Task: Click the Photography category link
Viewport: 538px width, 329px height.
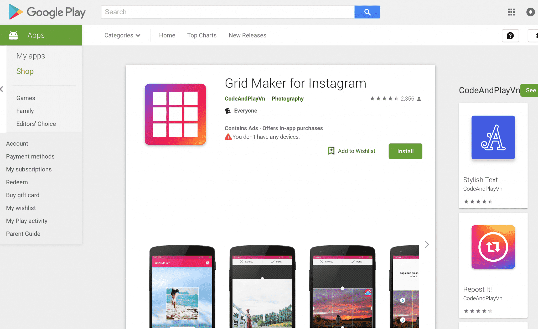Action: click(x=287, y=98)
